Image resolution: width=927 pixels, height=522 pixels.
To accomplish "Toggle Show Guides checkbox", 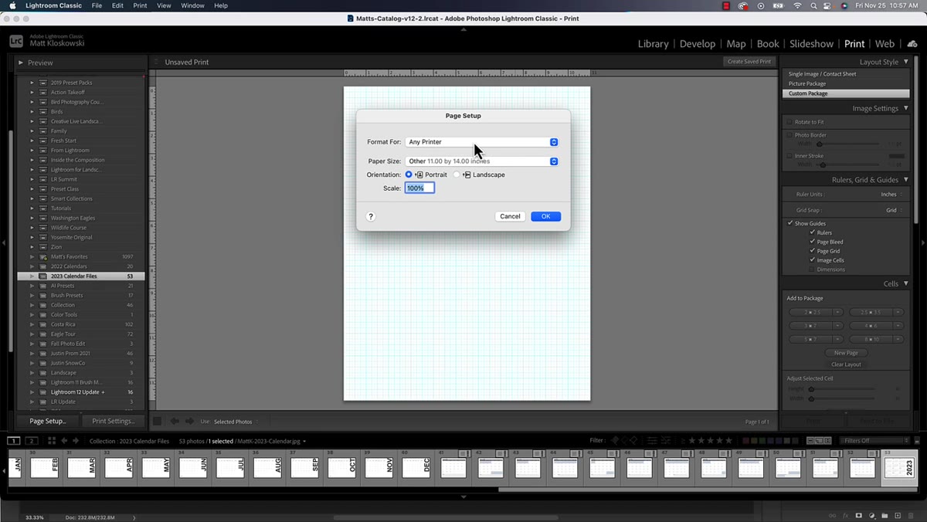I will pyautogui.click(x=790, y=223).
